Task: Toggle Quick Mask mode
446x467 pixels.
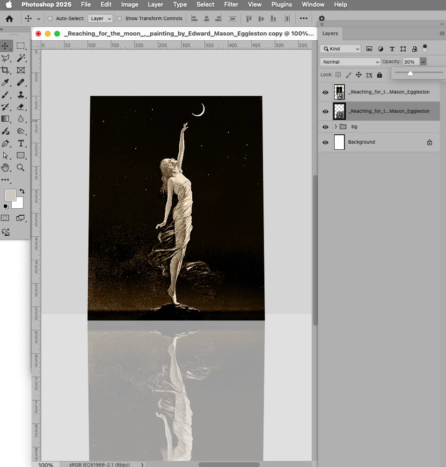Action: point(5,218)
